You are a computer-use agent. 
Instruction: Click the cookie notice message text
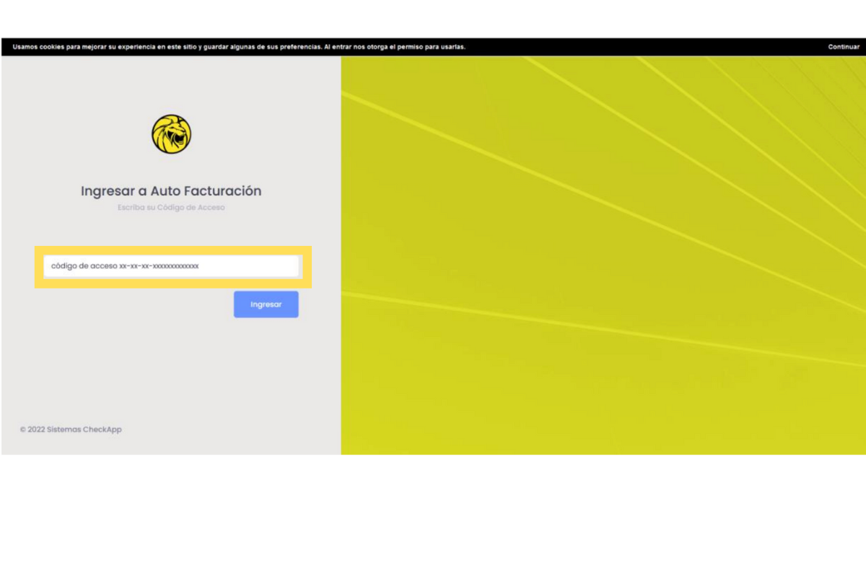(x=238, y=47)
